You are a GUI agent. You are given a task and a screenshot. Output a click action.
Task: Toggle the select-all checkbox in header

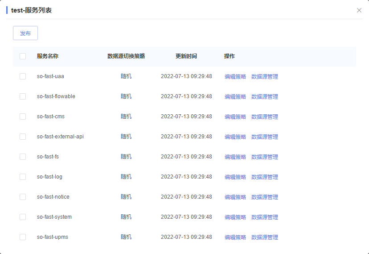click(x=23, y=56)
